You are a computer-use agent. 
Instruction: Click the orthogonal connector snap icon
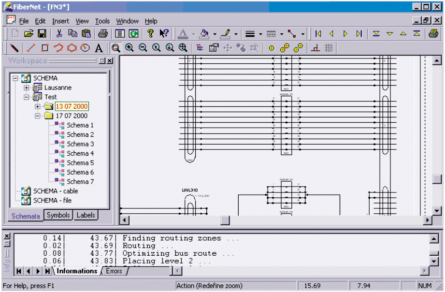(315, 48)
